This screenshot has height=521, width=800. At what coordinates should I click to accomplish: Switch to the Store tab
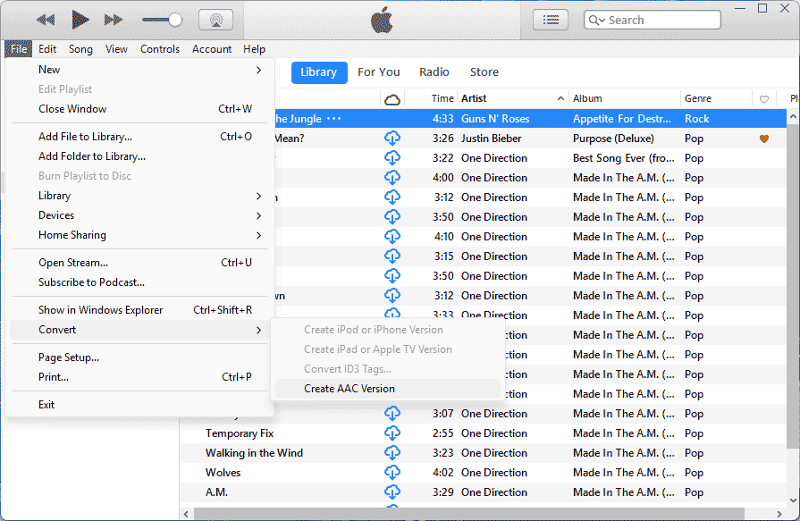(484, 72)
